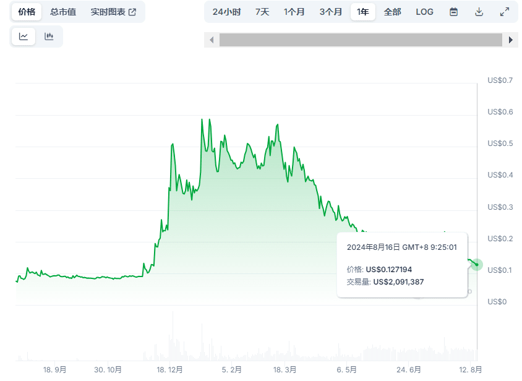The image size is (522, 381).
Task: Click the US$0.6 axis label
Action: (x=500, y=112)
